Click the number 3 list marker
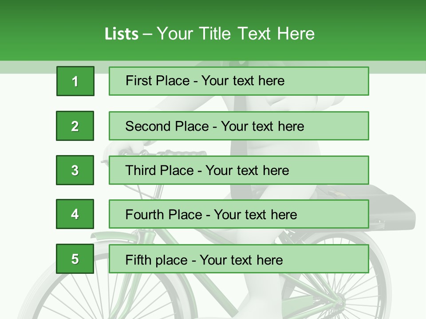 [75, 170]
